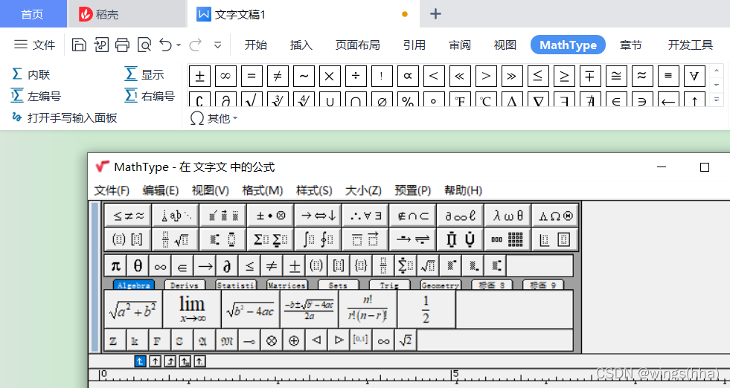Screen dimensions: 730x388
Task: Expand the 其他 symbols dropdown
Action: 214,119
